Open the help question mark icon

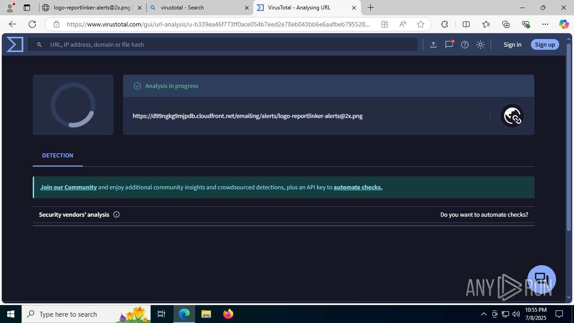click(465, 44)
